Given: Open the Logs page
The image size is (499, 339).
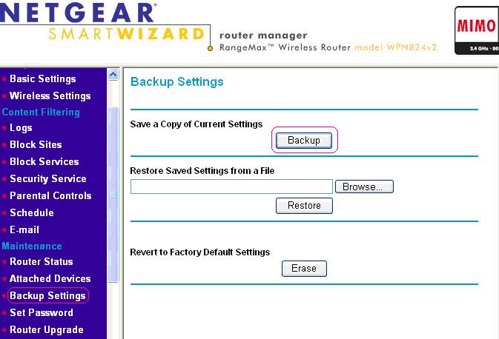Looking at the screenshot, I should pos(21,128).
